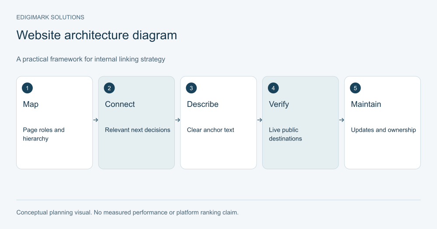The image size is (437, 229).
Task: Click the arrow between Connect and Describe
Action: pos(177,120)
